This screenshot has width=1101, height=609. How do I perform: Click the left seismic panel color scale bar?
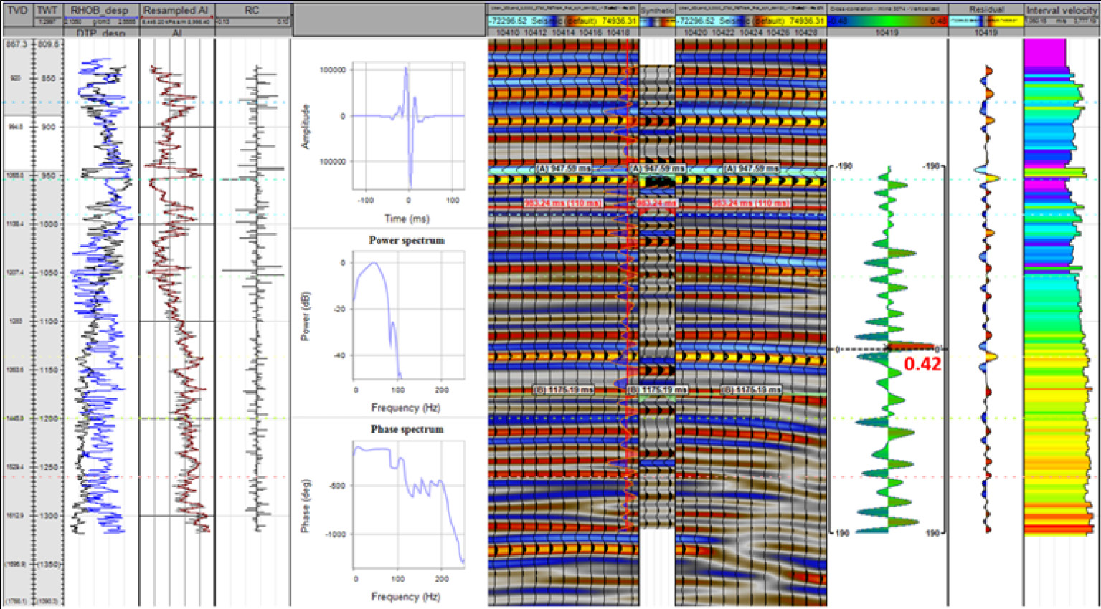562,21
